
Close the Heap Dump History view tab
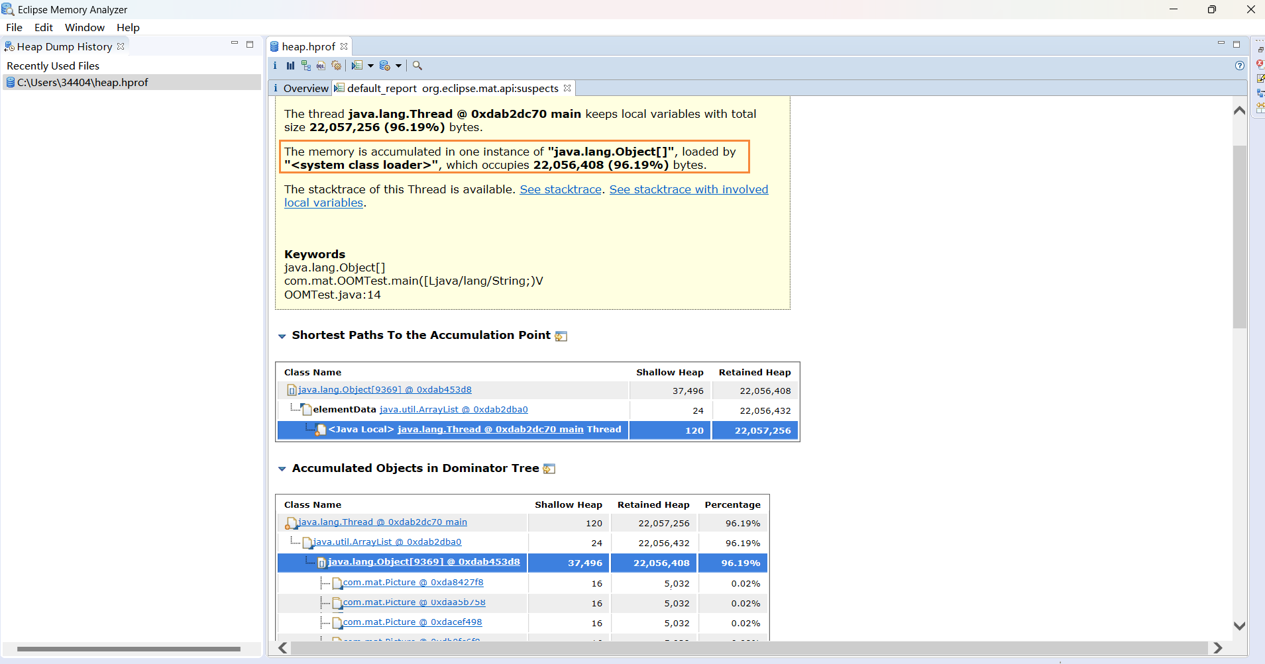pos(121,46)
